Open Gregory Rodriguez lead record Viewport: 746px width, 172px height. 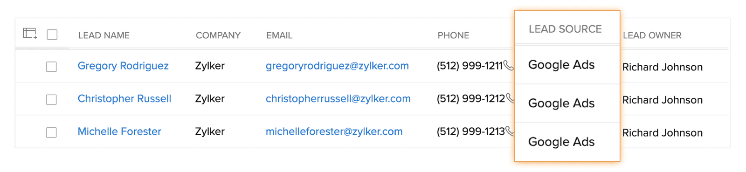123,66
